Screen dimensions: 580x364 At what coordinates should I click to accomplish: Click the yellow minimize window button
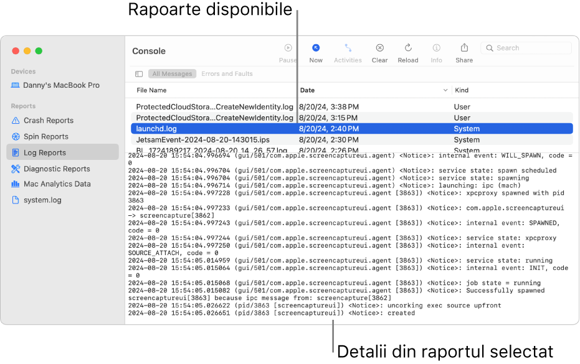click(x=27, y=51)
